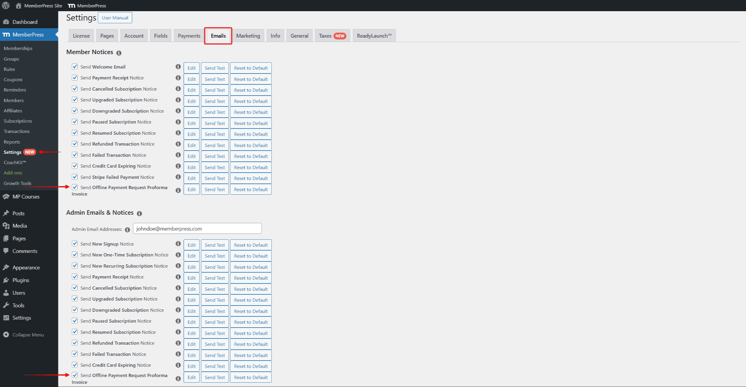The image size is (746, 387).
Task: Expand Appearance menu in sidebar
Action: [x=26, y=267]
